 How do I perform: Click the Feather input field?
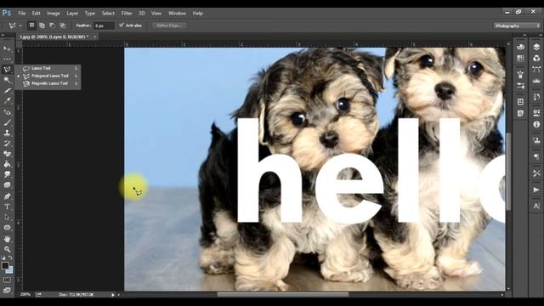coord(104,25)
